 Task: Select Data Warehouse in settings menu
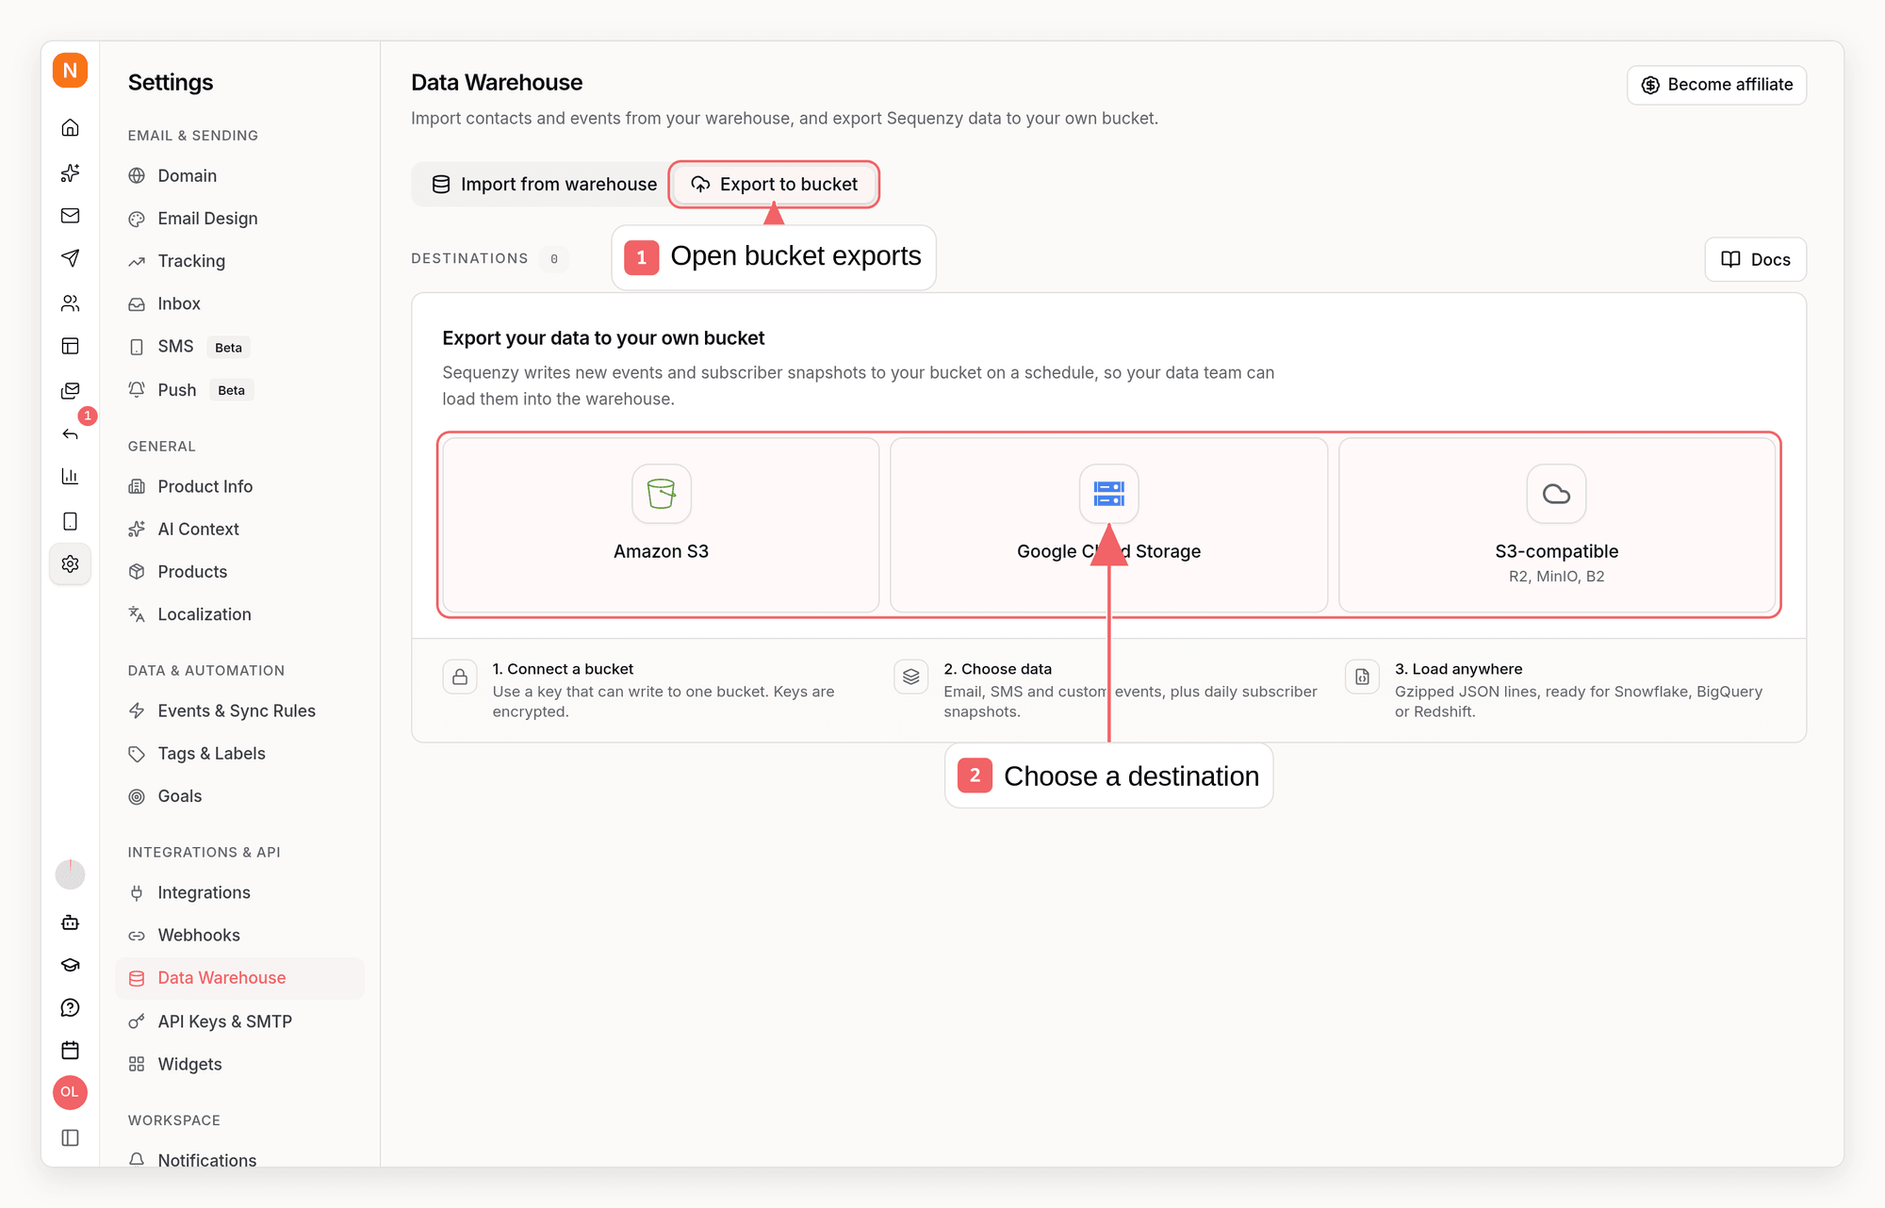tap(239, 978)
